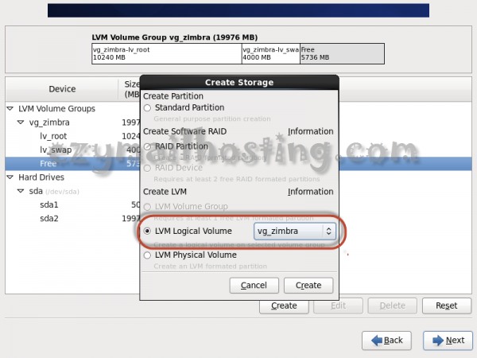This screenshot has height=358, width=477.
Task: Click Create in the Create Storage dialog
Action: [308, 286]
